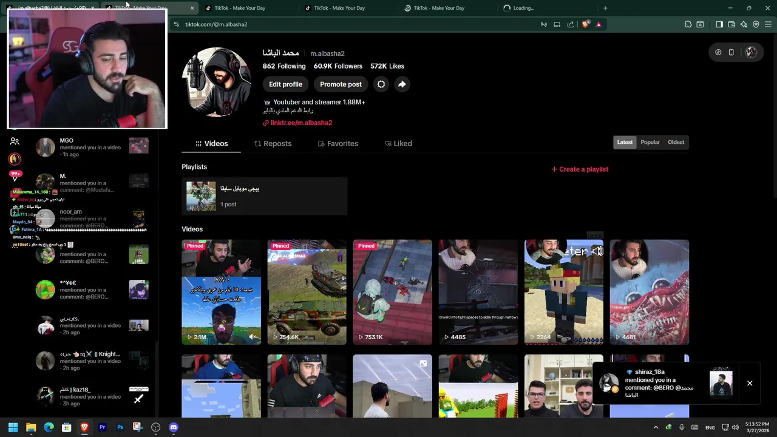Open Discord from taskbar

point(174,427)
